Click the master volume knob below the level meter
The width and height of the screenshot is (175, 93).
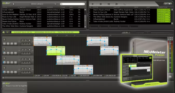(x=170, y=76)
